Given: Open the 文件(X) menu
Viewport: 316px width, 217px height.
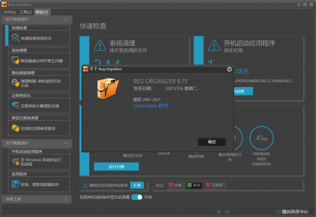Looking at the screenshot, I should pyautogui.click(x=9, y=12).
